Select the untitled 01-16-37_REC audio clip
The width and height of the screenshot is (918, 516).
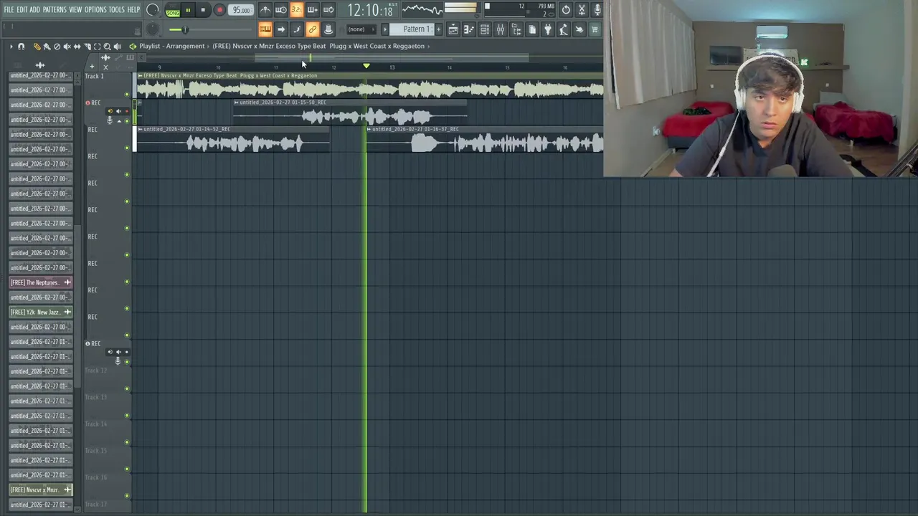[x=485, y=140]
